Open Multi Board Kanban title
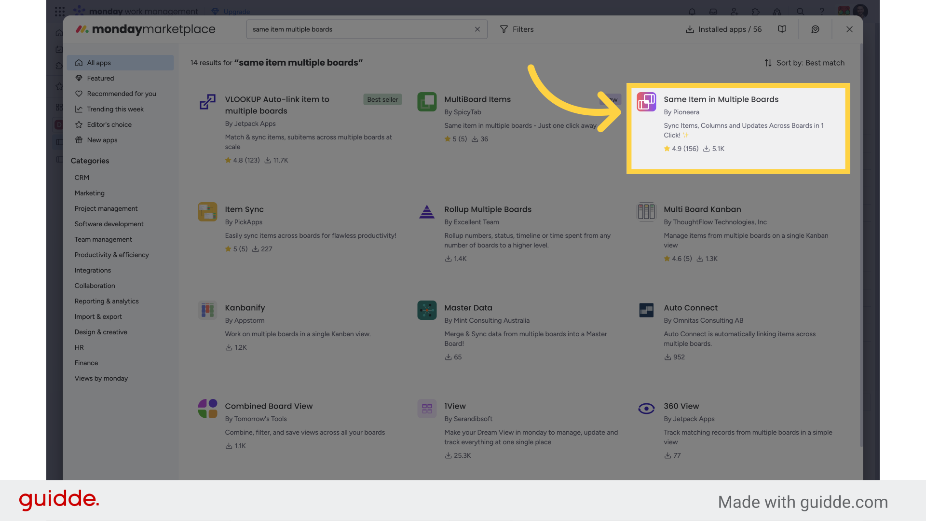 point(702,209)
